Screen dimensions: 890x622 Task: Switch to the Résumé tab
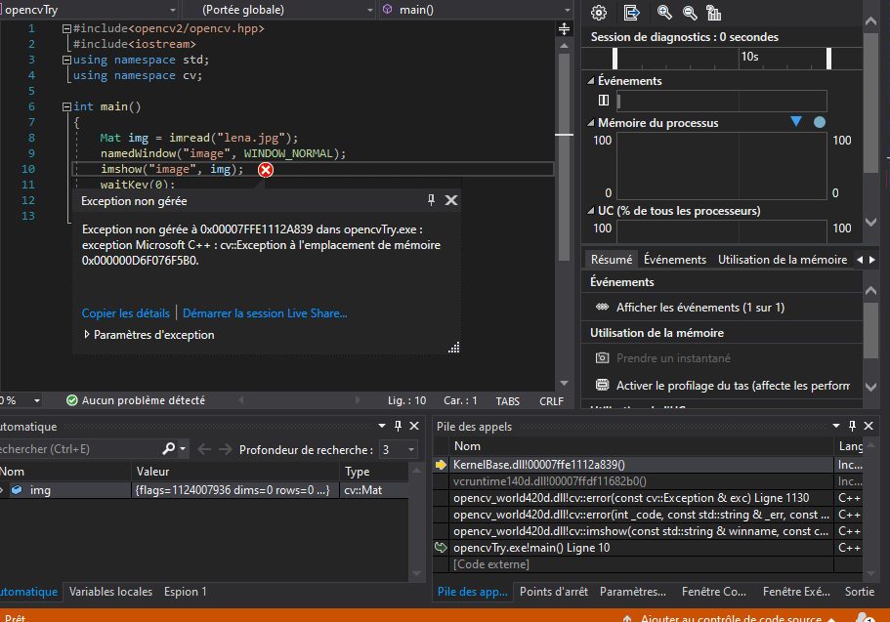click(x=612, y=260)
